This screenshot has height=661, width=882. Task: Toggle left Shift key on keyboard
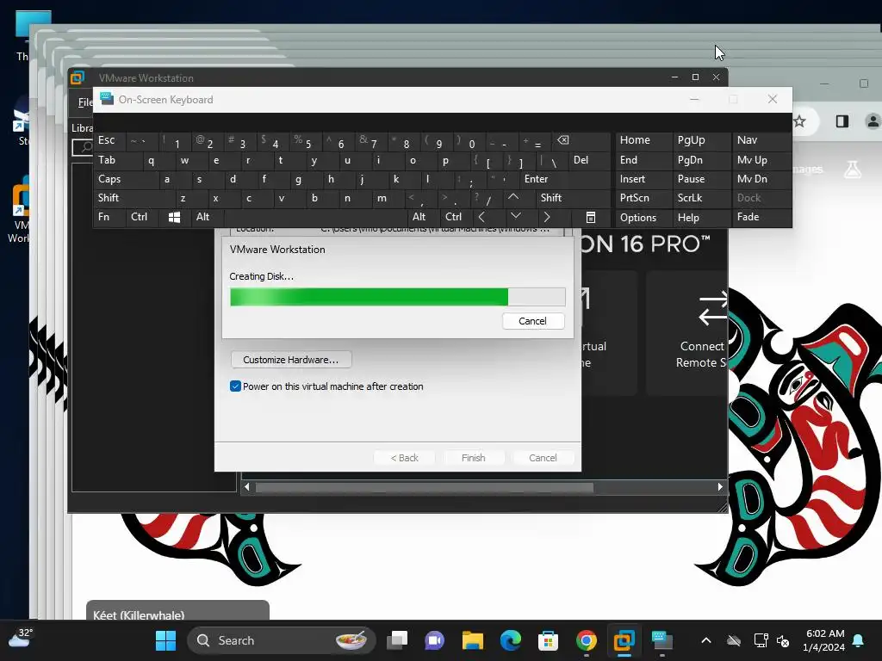[135, 198]
